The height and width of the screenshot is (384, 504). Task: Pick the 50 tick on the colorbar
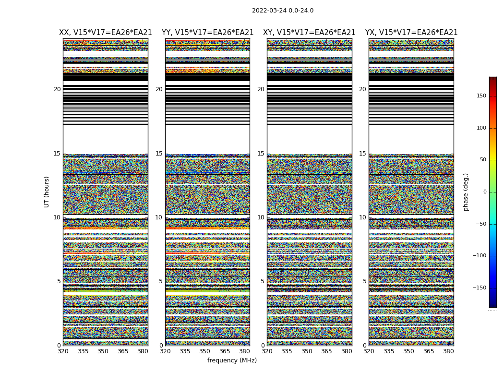tap(483, 160)
